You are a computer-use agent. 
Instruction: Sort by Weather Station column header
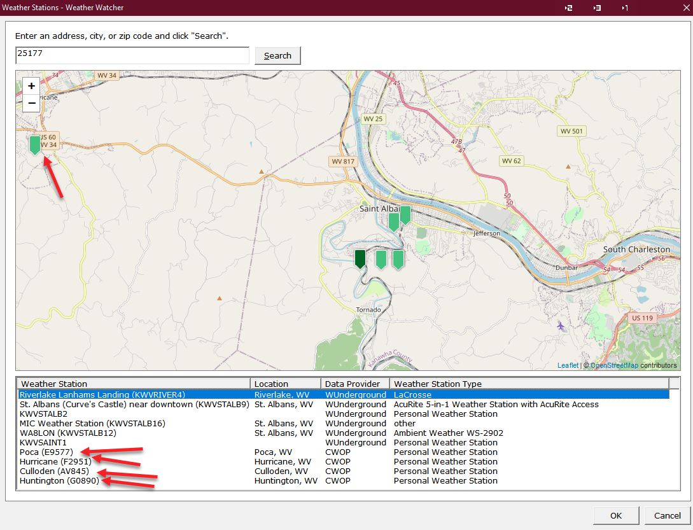click(x=134, y=384)
